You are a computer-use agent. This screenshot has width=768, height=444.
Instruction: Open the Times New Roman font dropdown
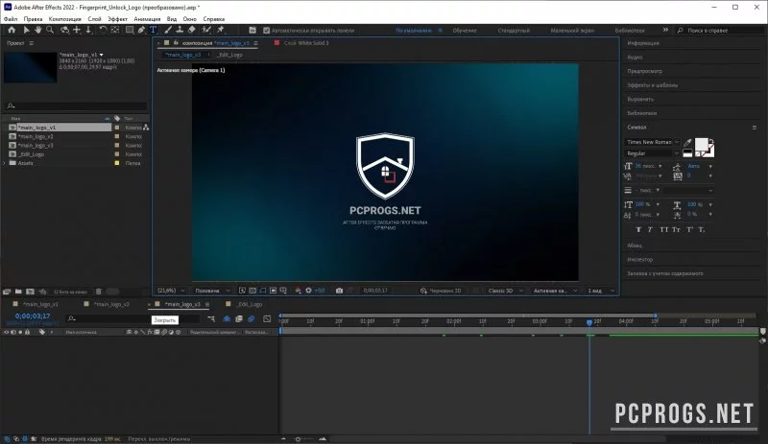tap(652, 142)
